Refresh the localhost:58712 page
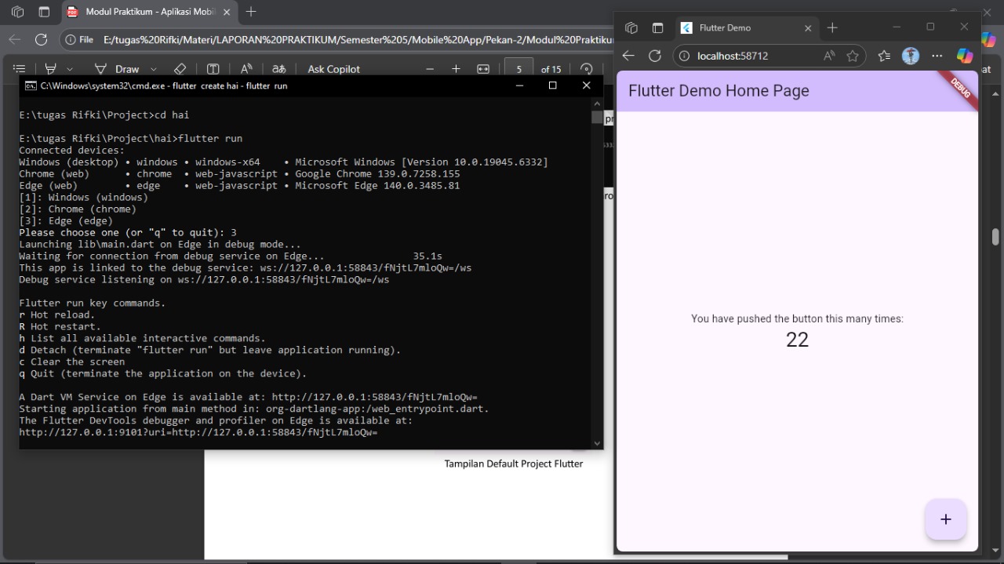The width and height of the screenshot is (1004, 564). click(x=654, y=56)
